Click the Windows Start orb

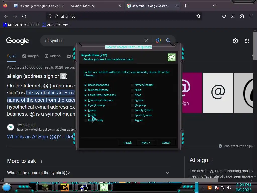tap(7, 187)
